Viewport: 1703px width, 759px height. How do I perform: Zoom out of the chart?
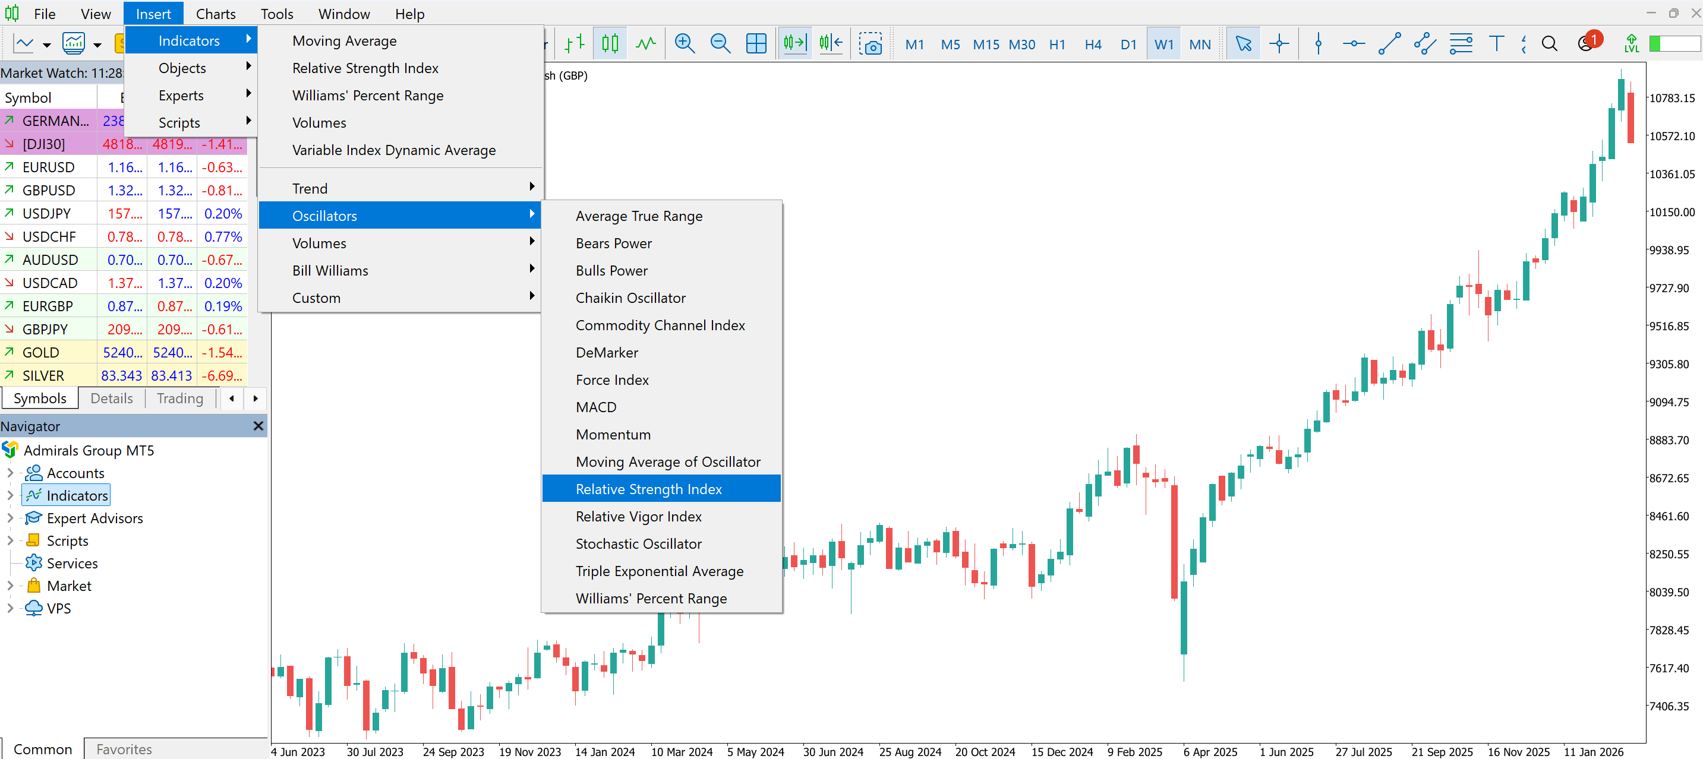click(x=720, y=45)
